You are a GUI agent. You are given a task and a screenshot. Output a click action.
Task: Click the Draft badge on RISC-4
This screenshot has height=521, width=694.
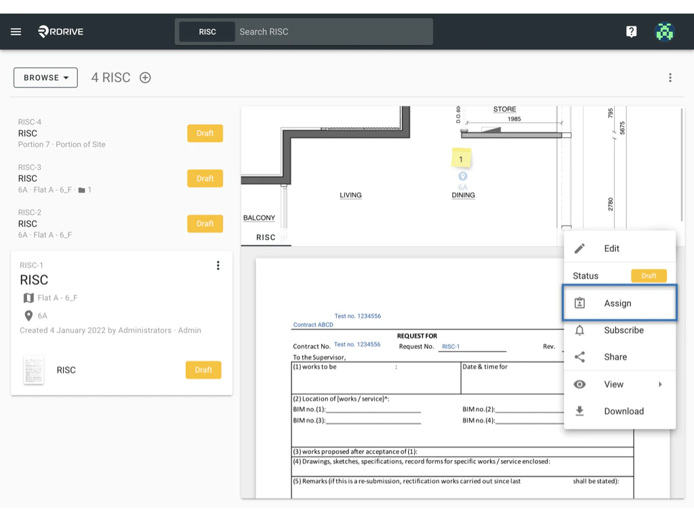(x=205, y=133)
